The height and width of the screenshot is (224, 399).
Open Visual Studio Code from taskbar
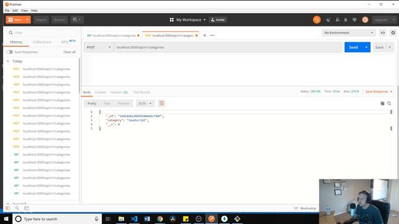[134, 218]
